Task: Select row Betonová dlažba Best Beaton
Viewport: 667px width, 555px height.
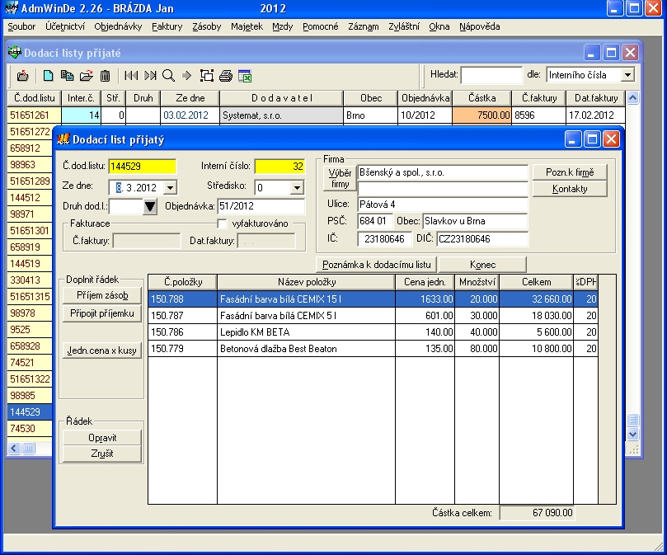Action: [373, 349]
